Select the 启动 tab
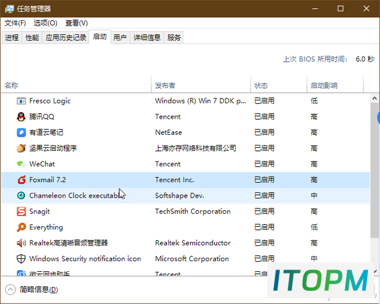Image resolution: width=380 pixels, height=304 pixels. click(100, 37)
